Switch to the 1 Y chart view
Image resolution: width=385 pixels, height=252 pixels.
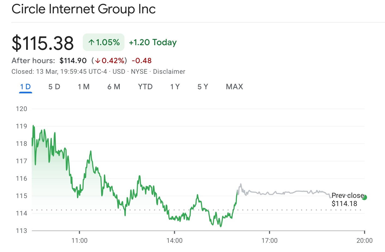[x=175, y=87]
